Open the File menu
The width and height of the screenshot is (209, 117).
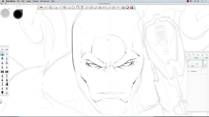click(18, 1)
